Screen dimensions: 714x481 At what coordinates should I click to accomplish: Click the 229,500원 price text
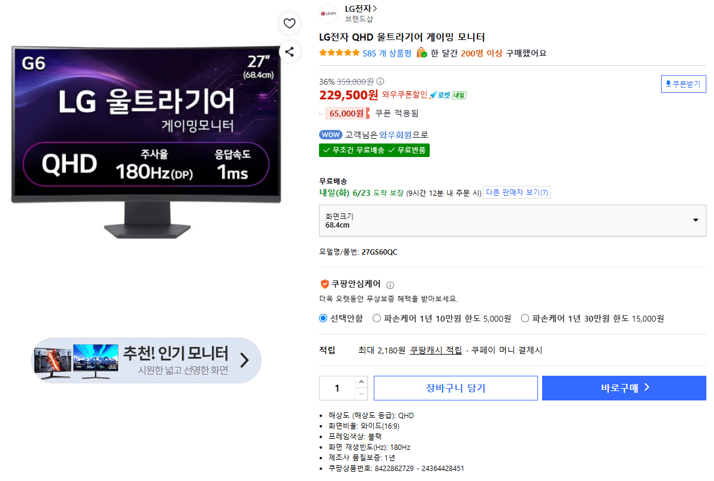pos(349,95)
